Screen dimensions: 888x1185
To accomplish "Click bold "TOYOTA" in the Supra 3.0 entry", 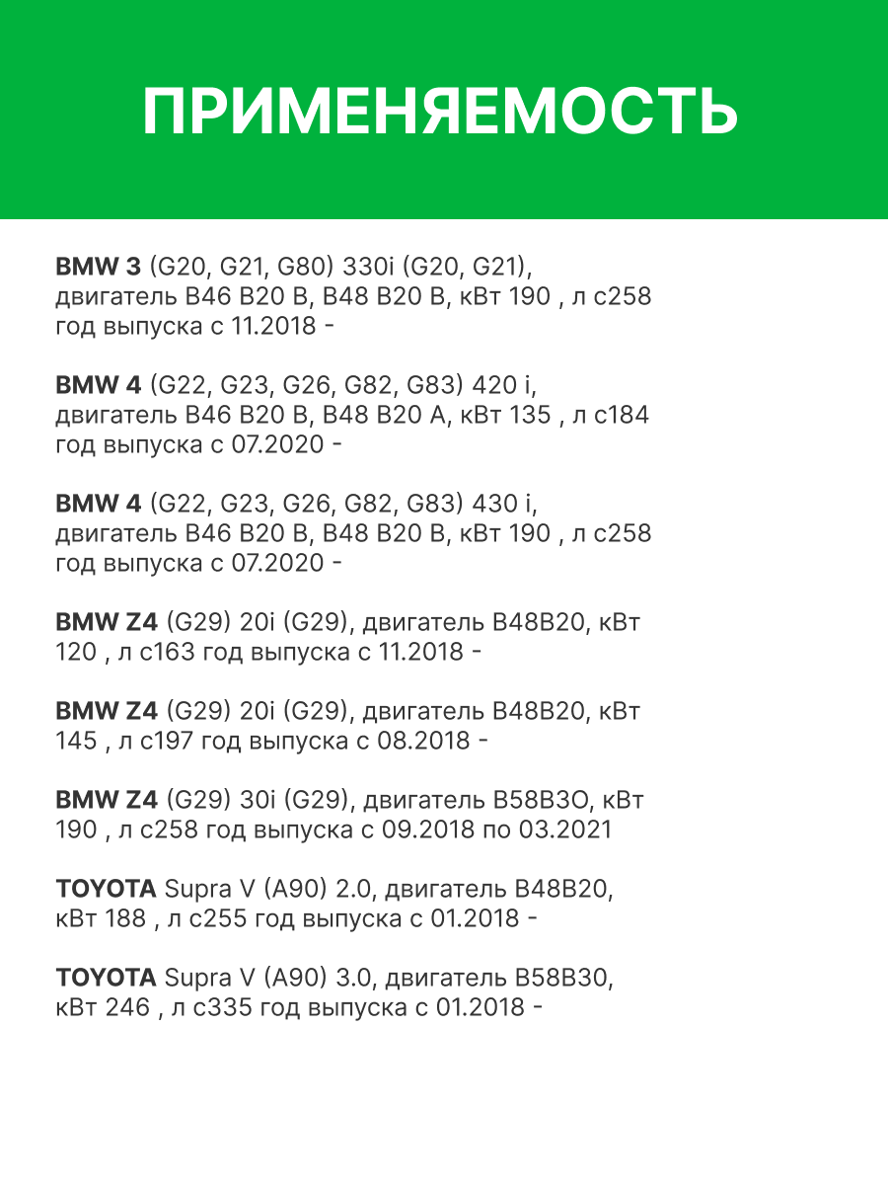I will tap(106, 978).
